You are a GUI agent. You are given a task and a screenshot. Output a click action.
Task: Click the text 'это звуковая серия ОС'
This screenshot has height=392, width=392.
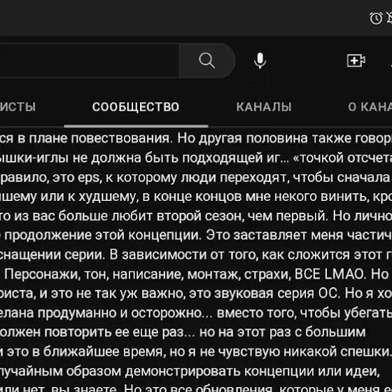click(265, 294)
